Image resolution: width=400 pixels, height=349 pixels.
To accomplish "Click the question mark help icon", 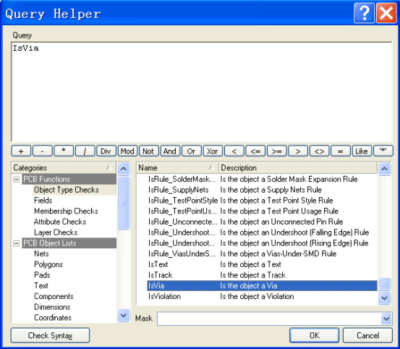I will 364,13.
